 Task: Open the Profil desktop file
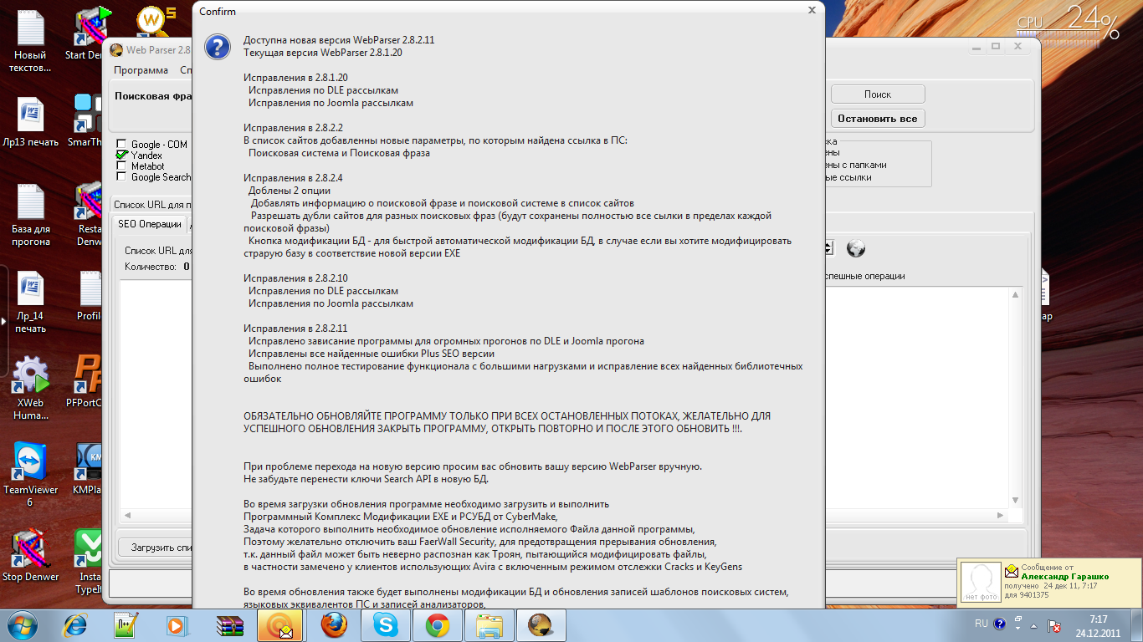coord(89,297)
